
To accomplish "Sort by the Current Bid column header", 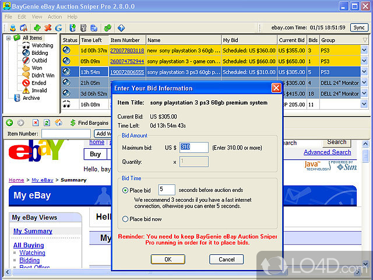I will click(x=291, y=40).
